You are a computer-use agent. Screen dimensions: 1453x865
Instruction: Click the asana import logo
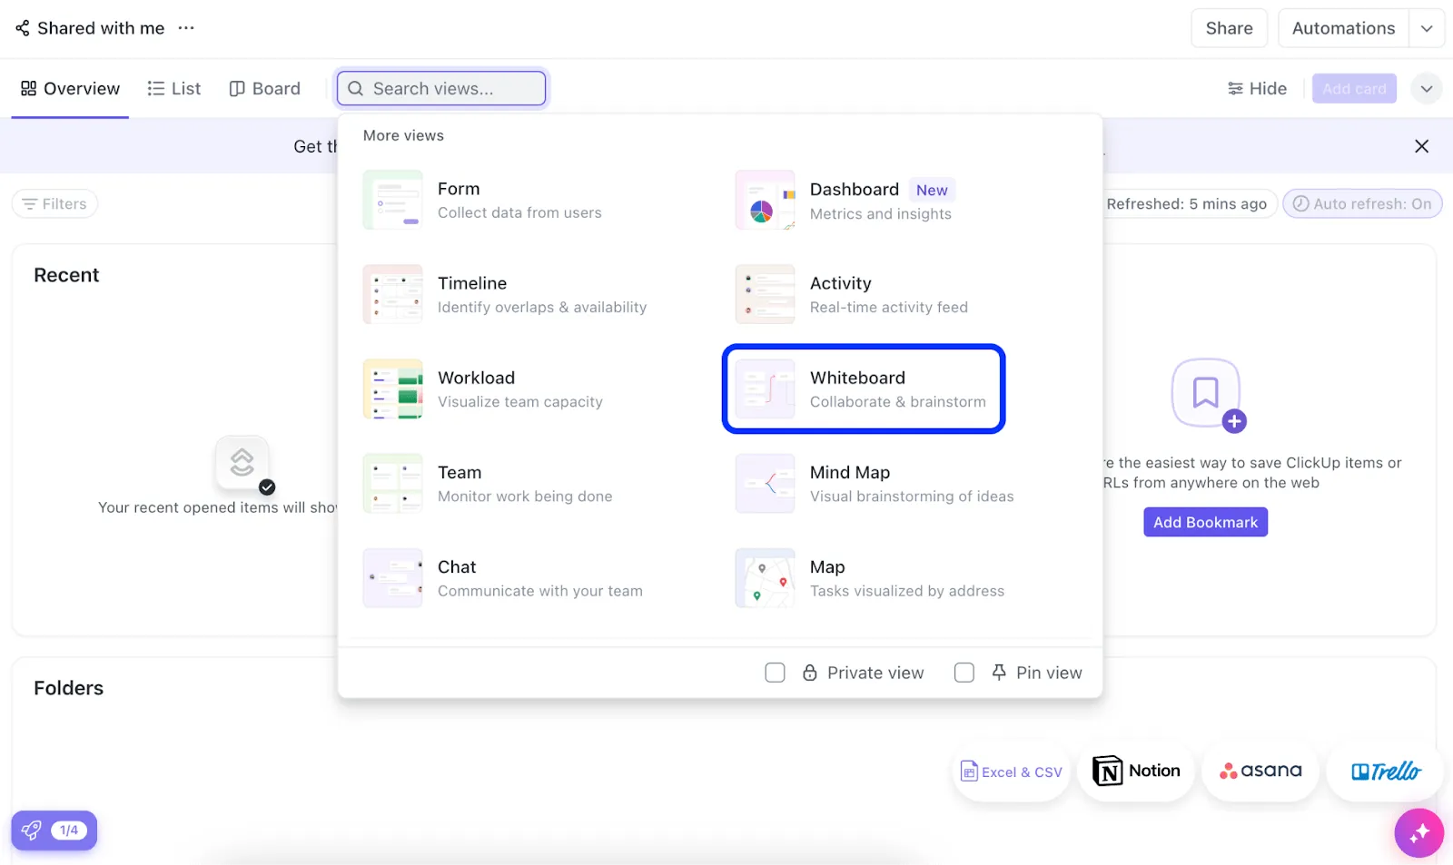click(1260, 771)
